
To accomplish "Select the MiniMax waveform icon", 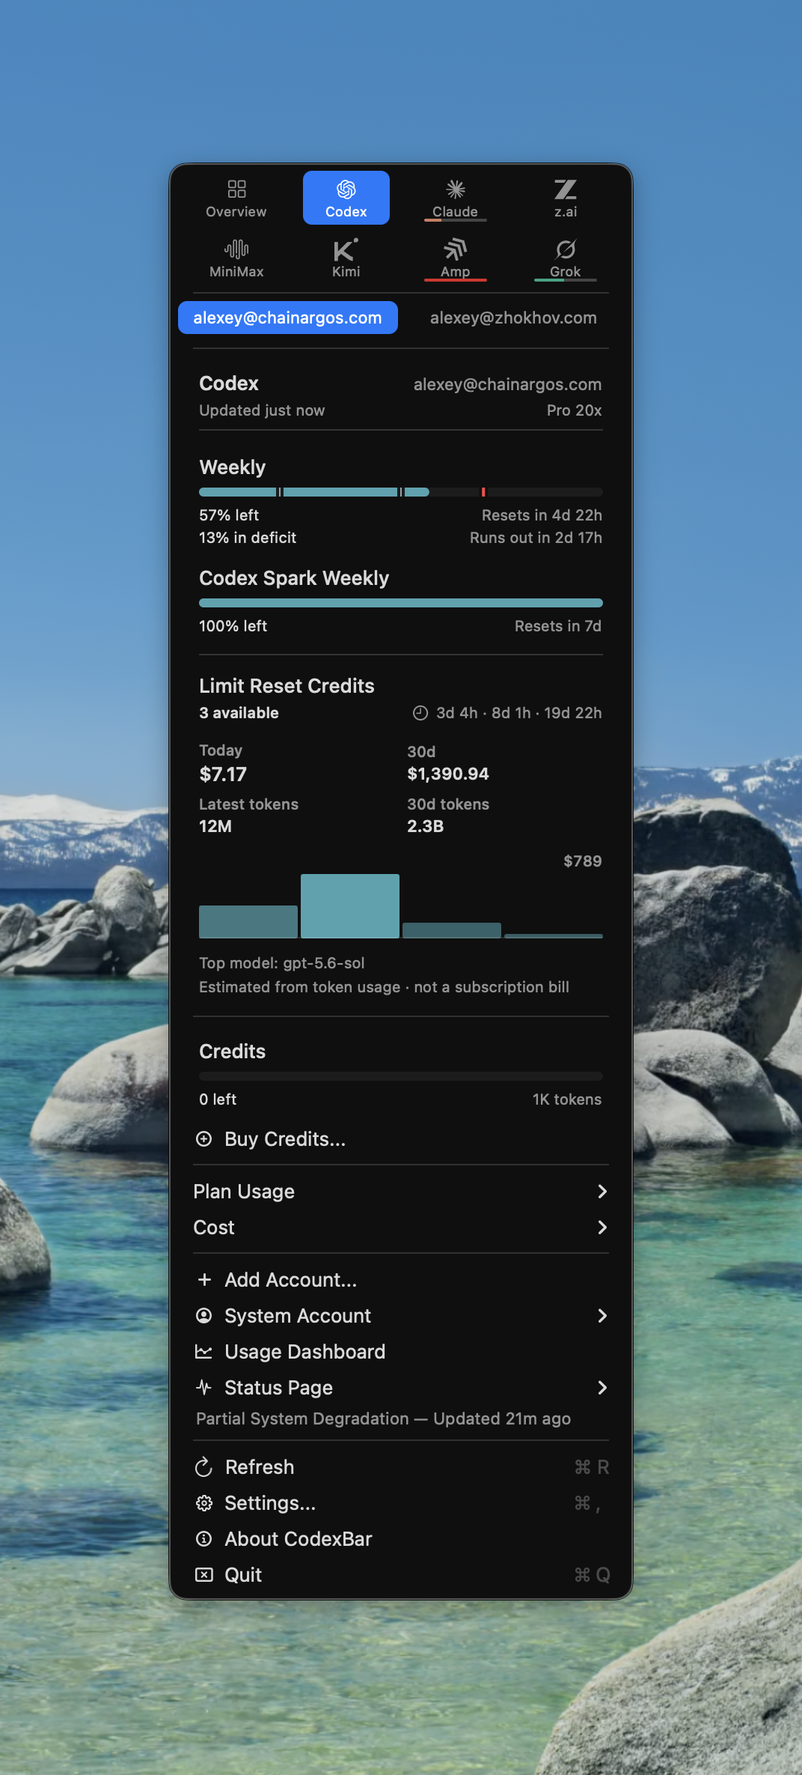I will [236, 249].
